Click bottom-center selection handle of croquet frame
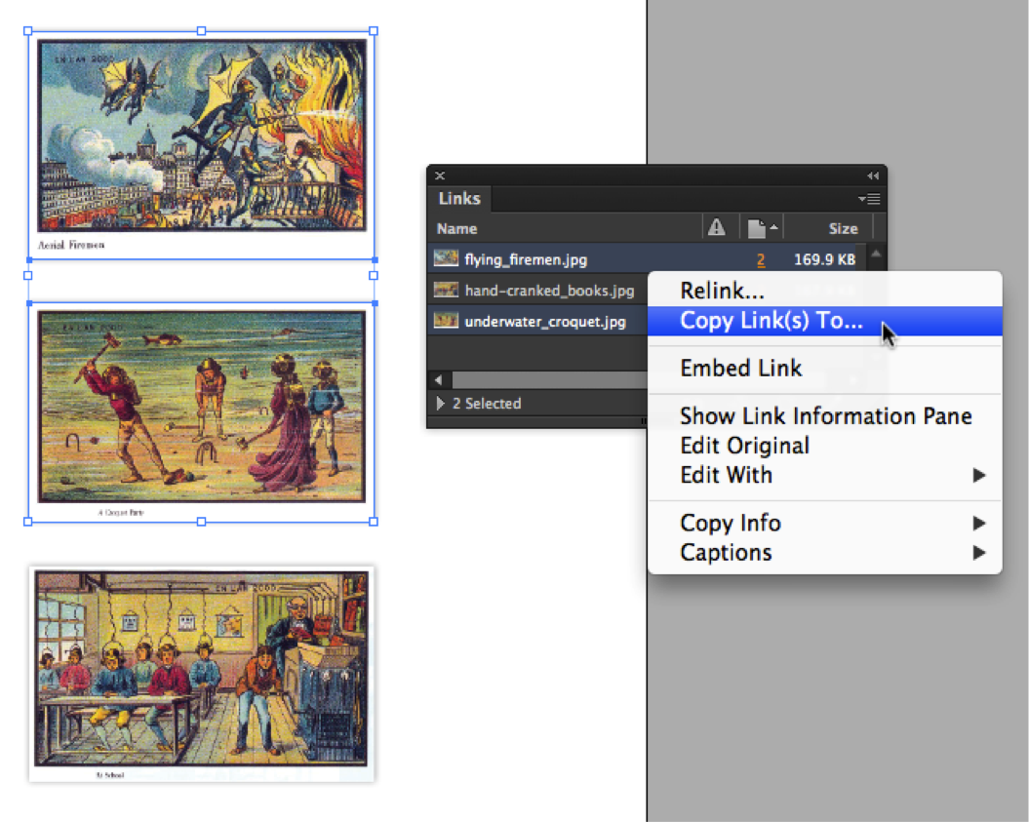Screen dimensions: 1029x822 202,522
